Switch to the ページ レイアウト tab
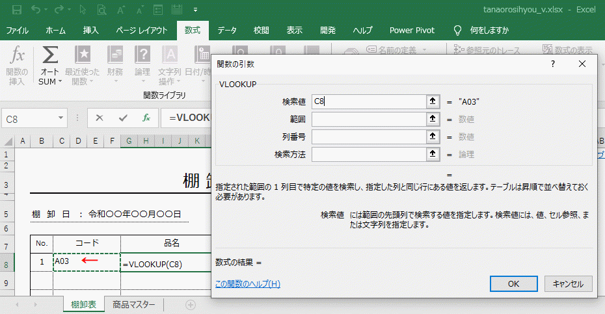Viewport: 605px width, 314px height. click(x=142, y=31)
